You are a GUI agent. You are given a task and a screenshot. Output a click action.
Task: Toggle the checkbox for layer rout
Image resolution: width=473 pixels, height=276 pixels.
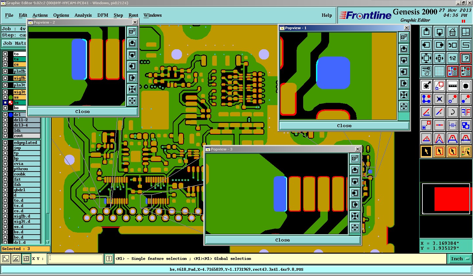5,136
